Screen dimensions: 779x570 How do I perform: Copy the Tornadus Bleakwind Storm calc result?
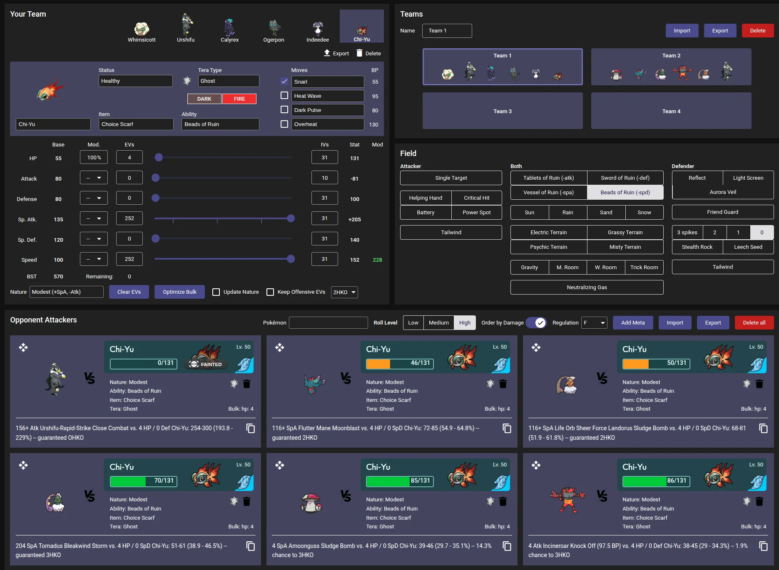tap(251, 546)
